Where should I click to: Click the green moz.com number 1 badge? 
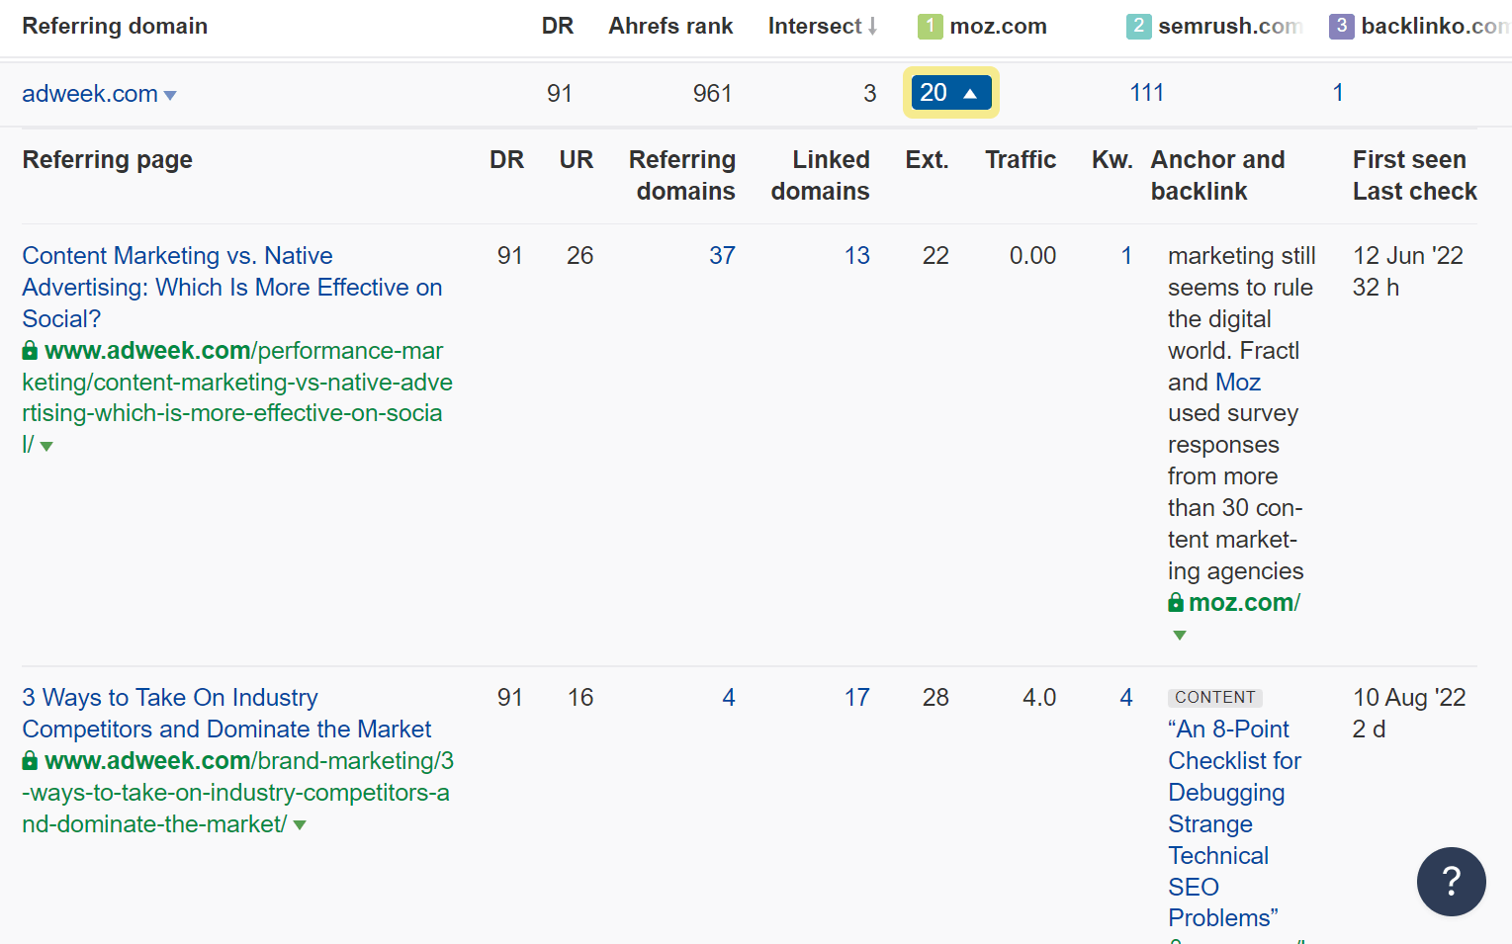click(930, 26)
